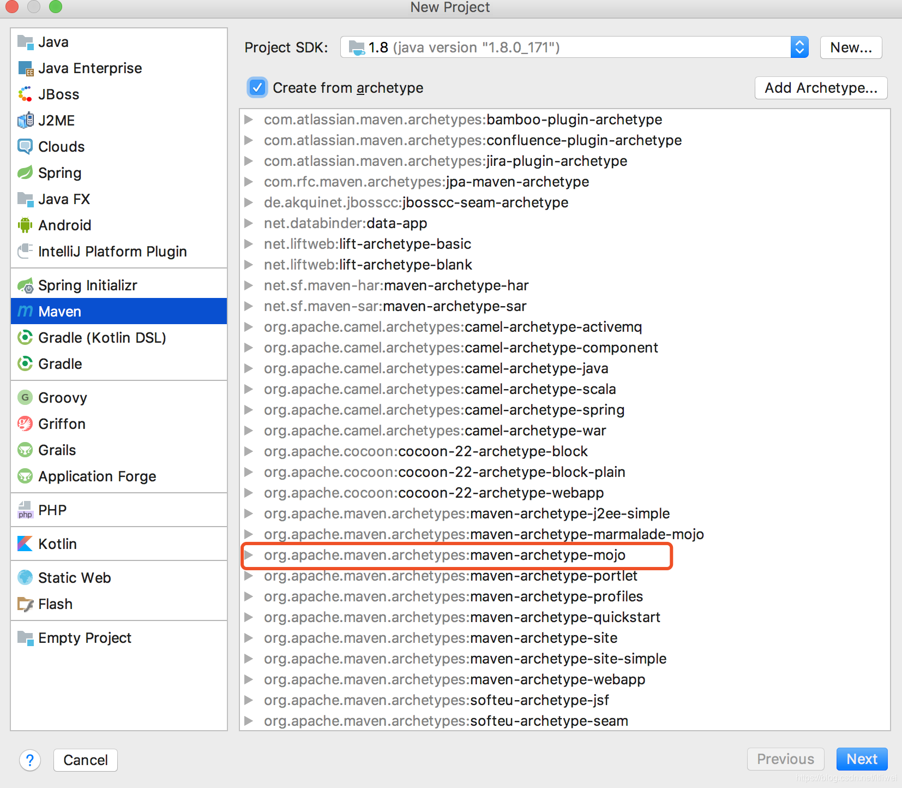The image size is (902, 788).
Task: Expand the jpa-maven-archetype node
Action: coord(248,182)
